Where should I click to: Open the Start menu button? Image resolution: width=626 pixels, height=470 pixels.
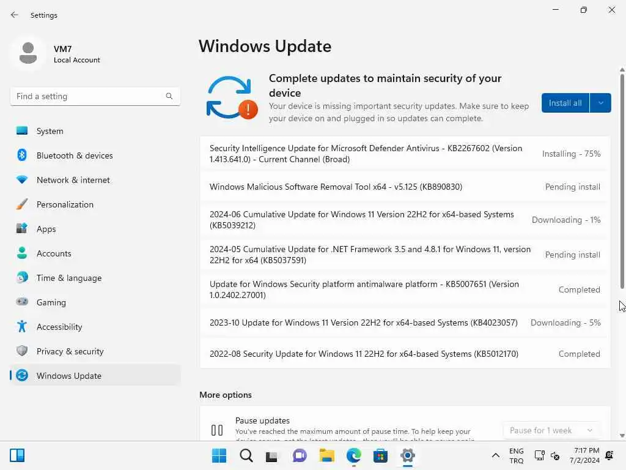(x=219, y=455)
